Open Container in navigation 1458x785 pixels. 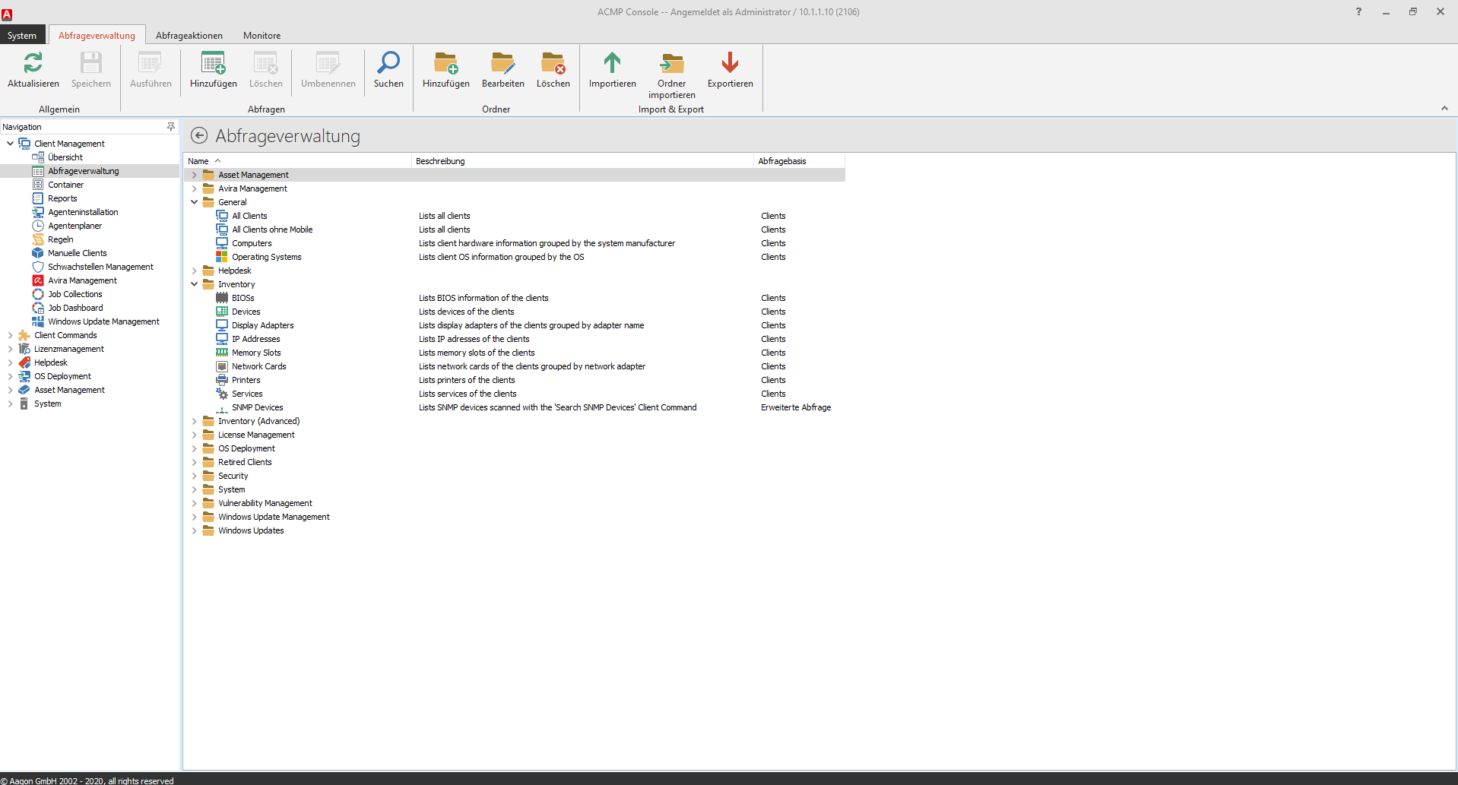(x=66, y=185)
